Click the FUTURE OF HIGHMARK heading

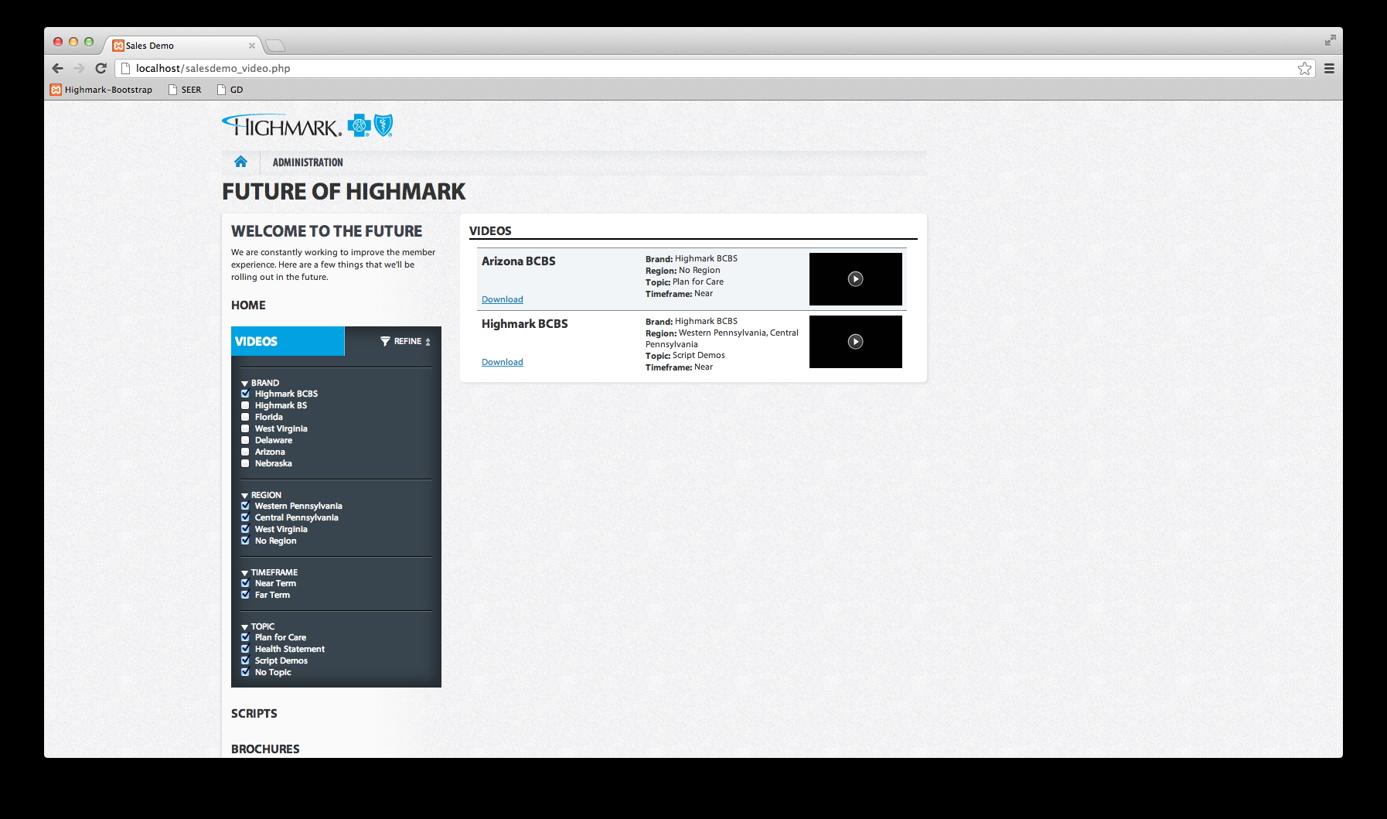click(344, 191)
